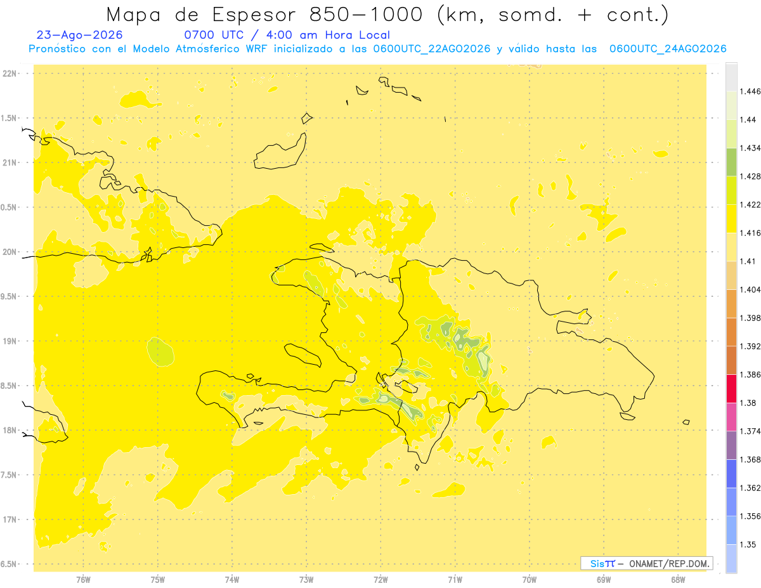Select the 17N latitude label
The image size is (761, 588).
click(10, 519)
